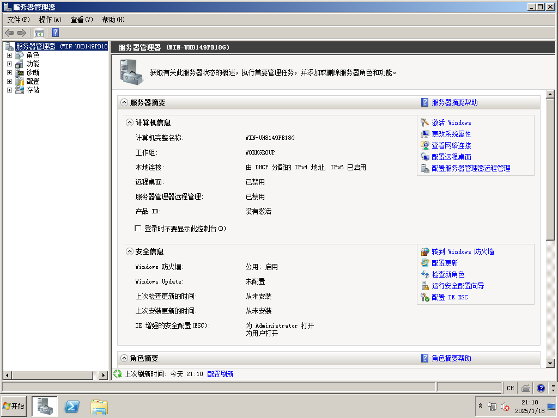Expand the 功能 tree node

click(10, 64)
